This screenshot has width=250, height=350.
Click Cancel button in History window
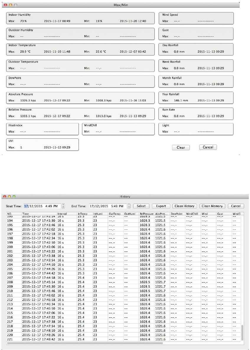coord(236,206)
